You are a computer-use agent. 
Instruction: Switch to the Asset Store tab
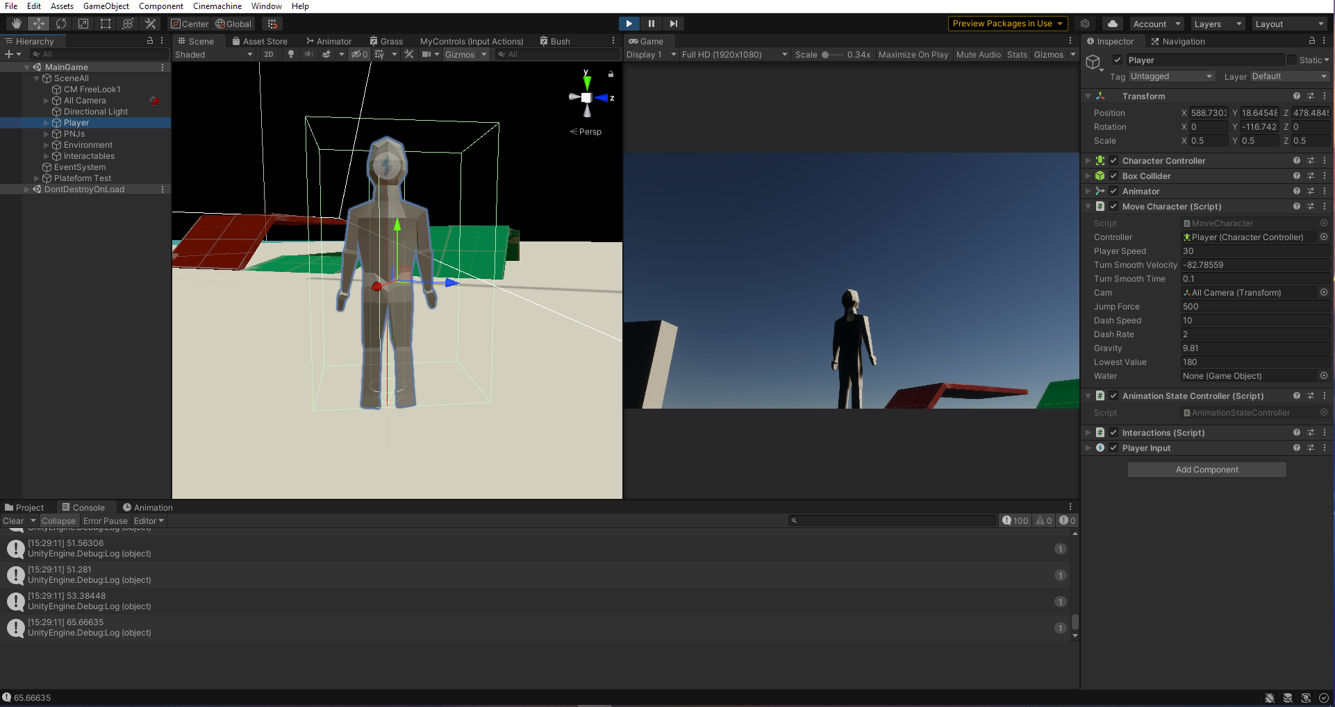pos(259,41)
